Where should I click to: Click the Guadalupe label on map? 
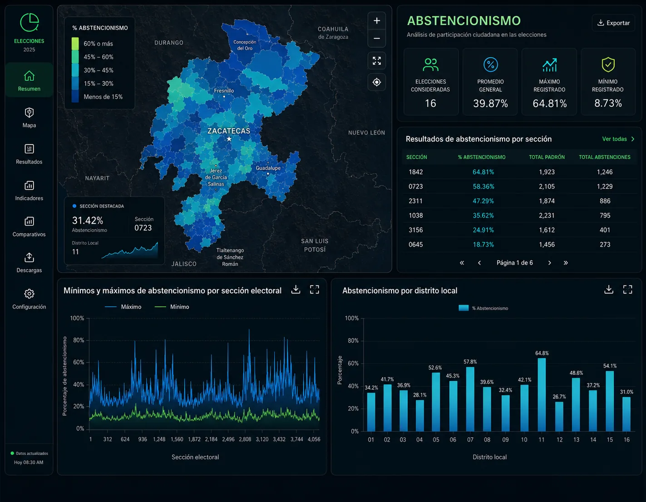(268, 168)
